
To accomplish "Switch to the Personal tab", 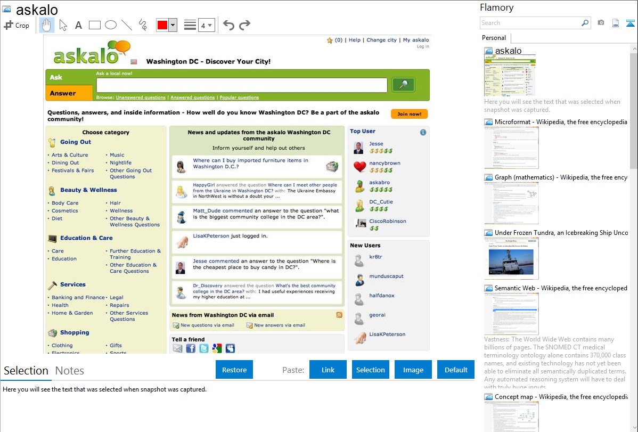I will [x=494, y=38].
